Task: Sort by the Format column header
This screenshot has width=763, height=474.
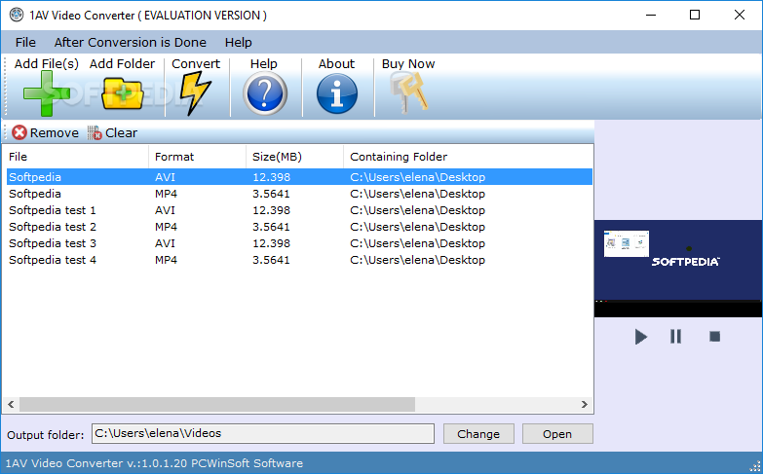Action: (x=197, y=157)
